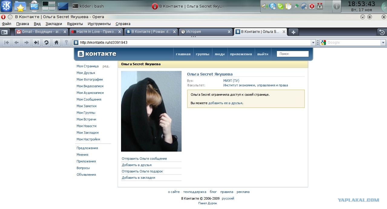Close the История tab
The width and height of the screenshot is (387, 209).
point(229,32)
